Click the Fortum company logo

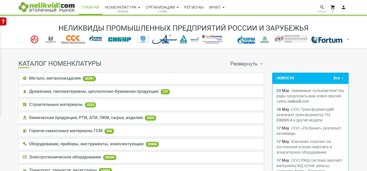coord(327,40)
